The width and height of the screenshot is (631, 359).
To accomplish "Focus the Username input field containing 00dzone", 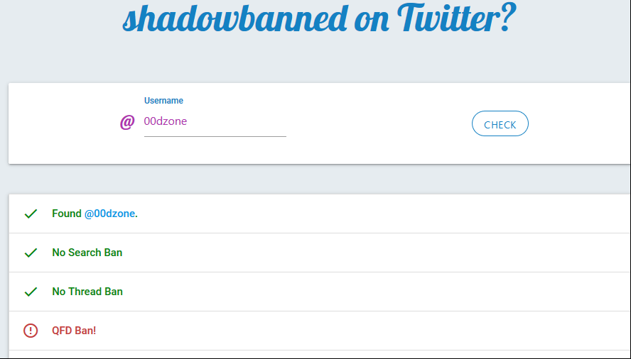I will tap(215, 121).
